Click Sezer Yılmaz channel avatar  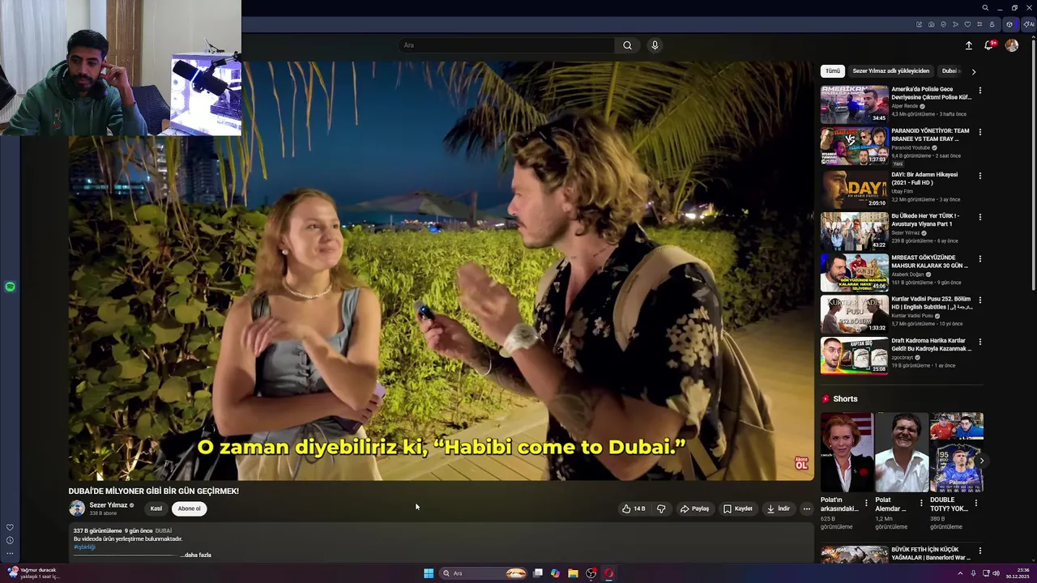77,509
